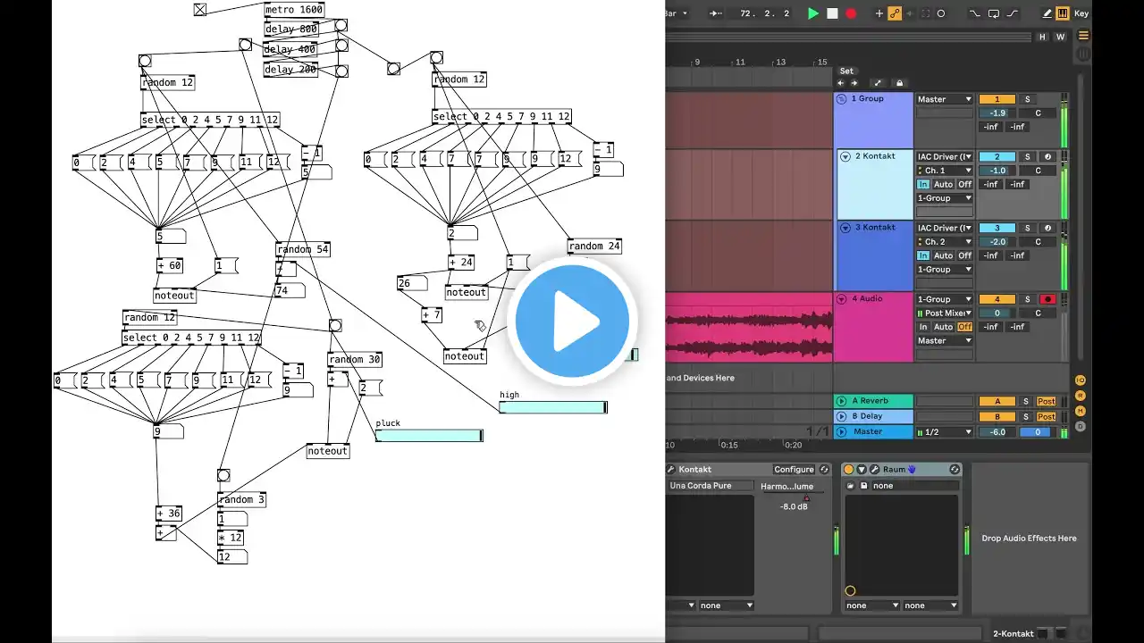Select the A Reverb return track
Screen dimensions: 1144x643
coord(873,402)
